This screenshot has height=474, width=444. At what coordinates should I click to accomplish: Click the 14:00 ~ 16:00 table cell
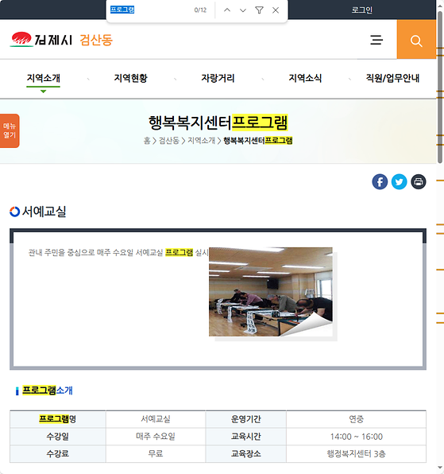(x=356, y=436)
